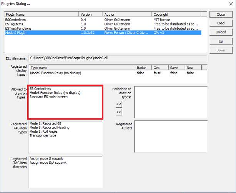Select the ESCenterlines plug-in row
The width and height of the screenshot is (236, 193).
click(x=103, y=20)
